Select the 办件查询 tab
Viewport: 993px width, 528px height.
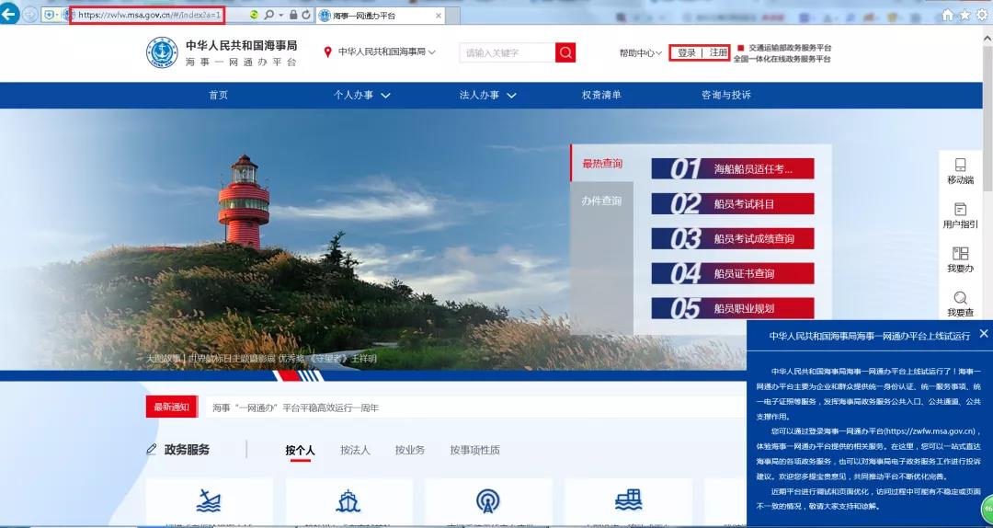pos(601,201)
